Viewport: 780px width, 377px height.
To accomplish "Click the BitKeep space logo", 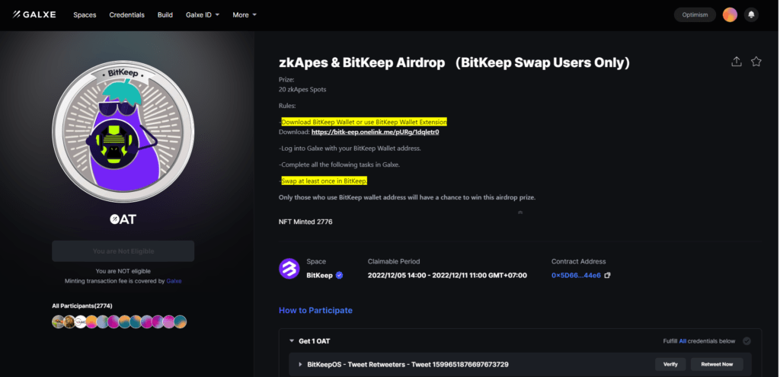I will click(x=289, y=269).
